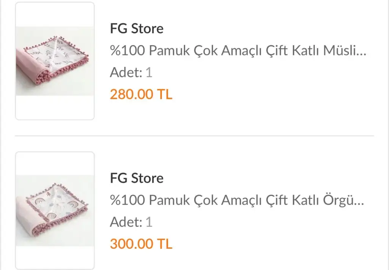
Task: Expand the ellipsis ending the Örgü title
Action: tap(359, 201)
